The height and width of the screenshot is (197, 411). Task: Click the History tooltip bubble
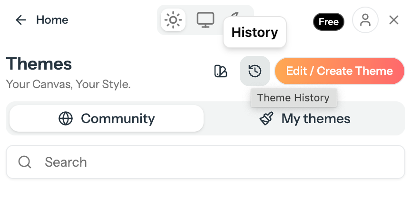254,32
